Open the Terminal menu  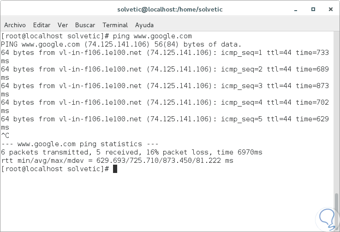coord(115,25)
